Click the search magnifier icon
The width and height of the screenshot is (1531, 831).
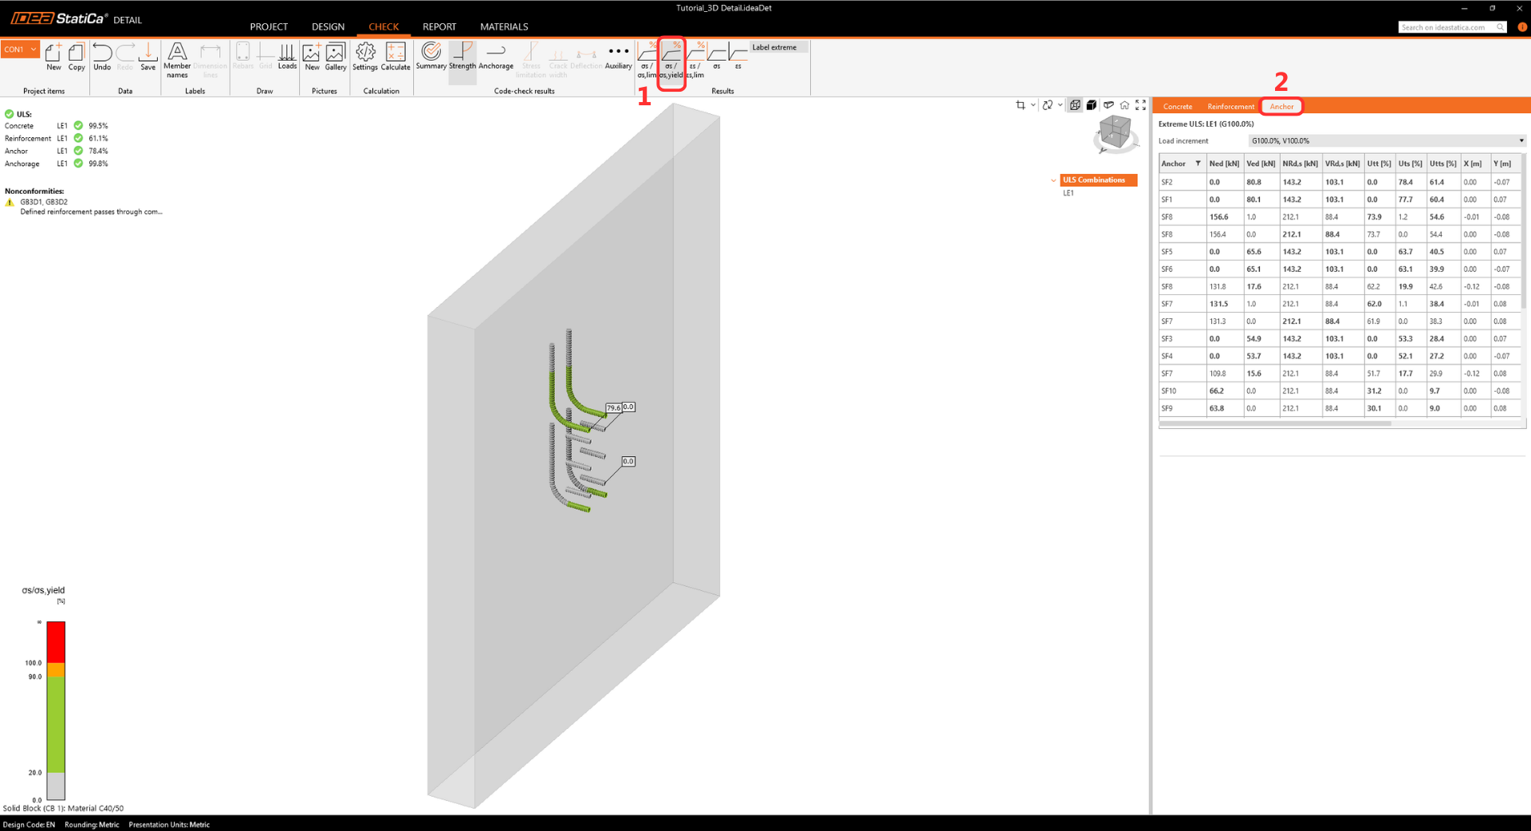pyautogui.click(x=1501, y=27)
